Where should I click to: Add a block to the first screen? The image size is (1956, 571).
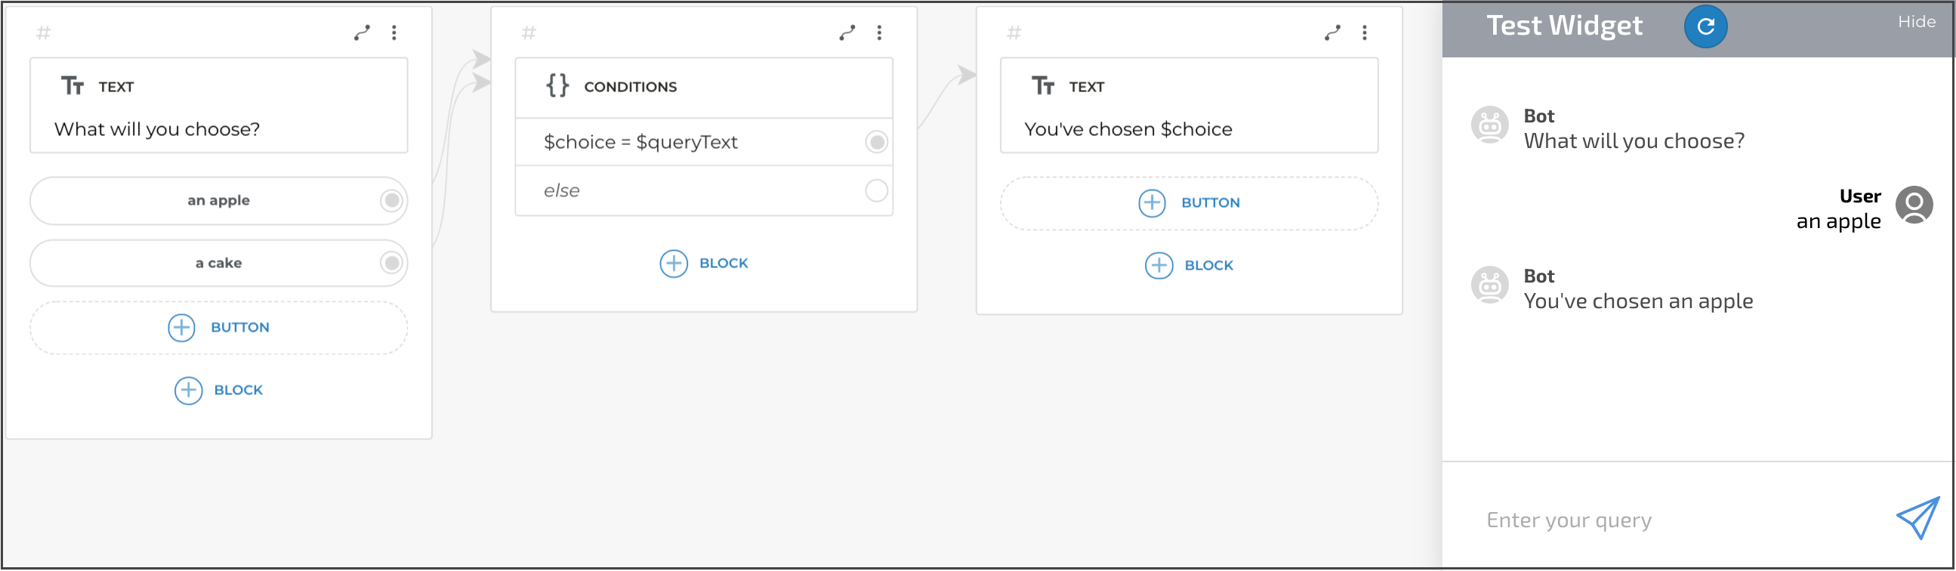[219, 390]
